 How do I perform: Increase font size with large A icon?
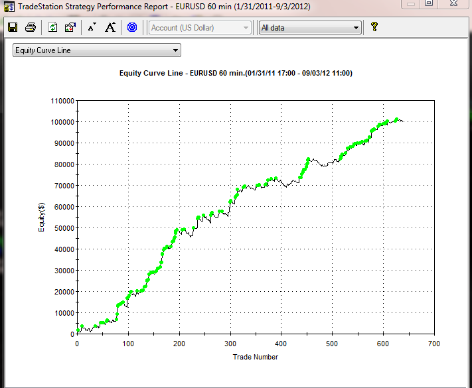110,27
